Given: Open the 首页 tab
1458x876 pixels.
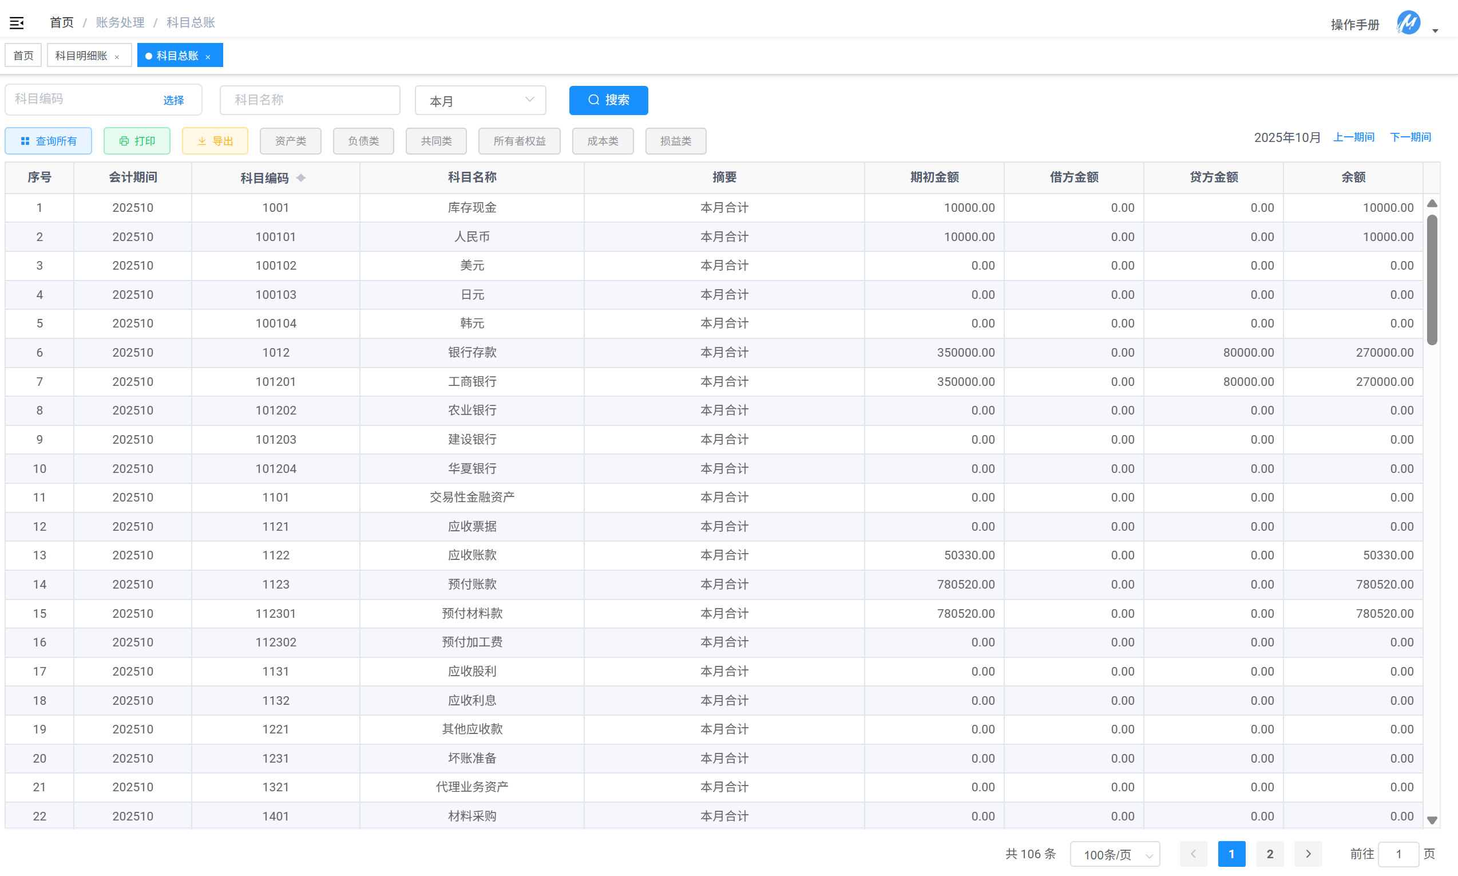Looking at the screenshot, I should (23, 56).
